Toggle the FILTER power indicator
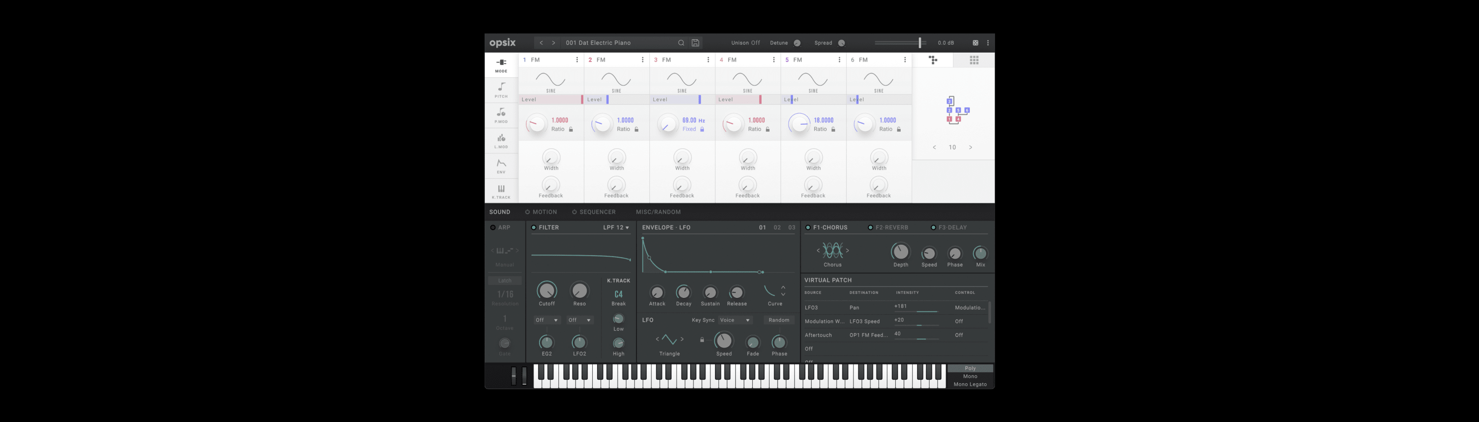Image resolution: width=1479 pixels, height=422 pixels. point(534,227)
